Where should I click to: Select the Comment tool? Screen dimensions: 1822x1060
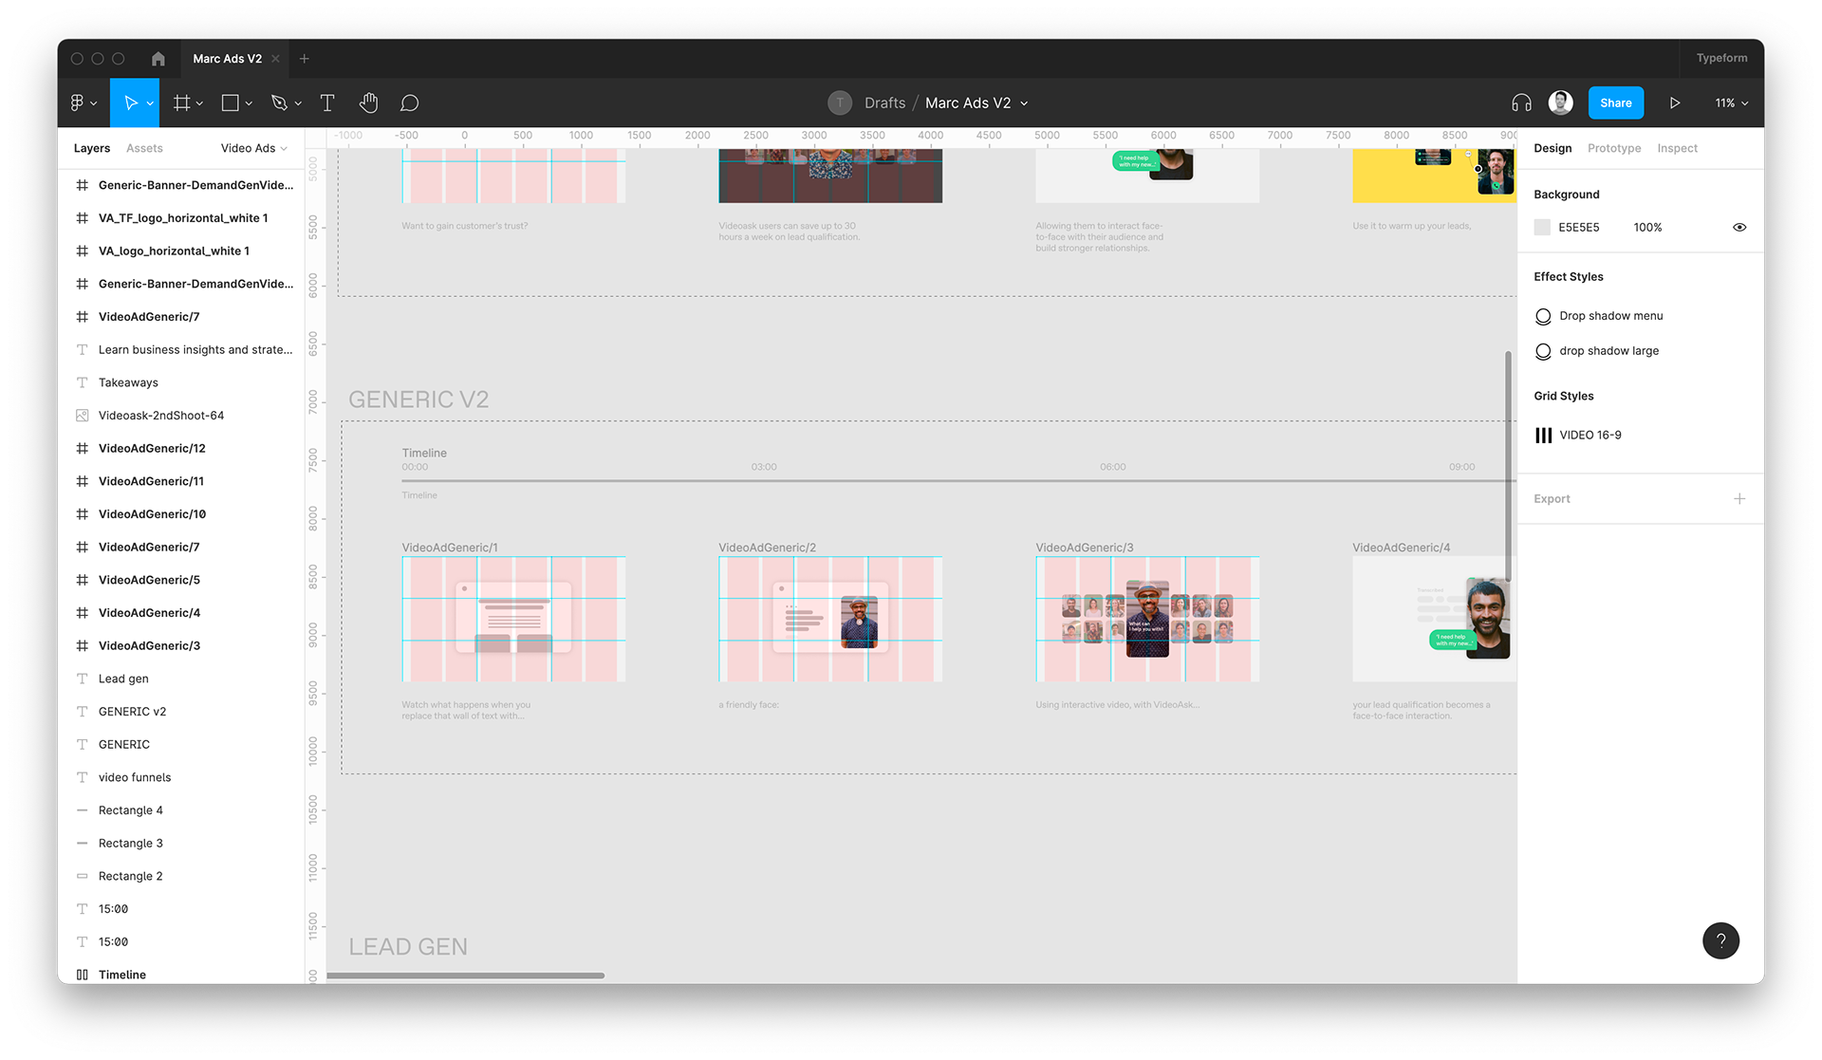point(410,102)
